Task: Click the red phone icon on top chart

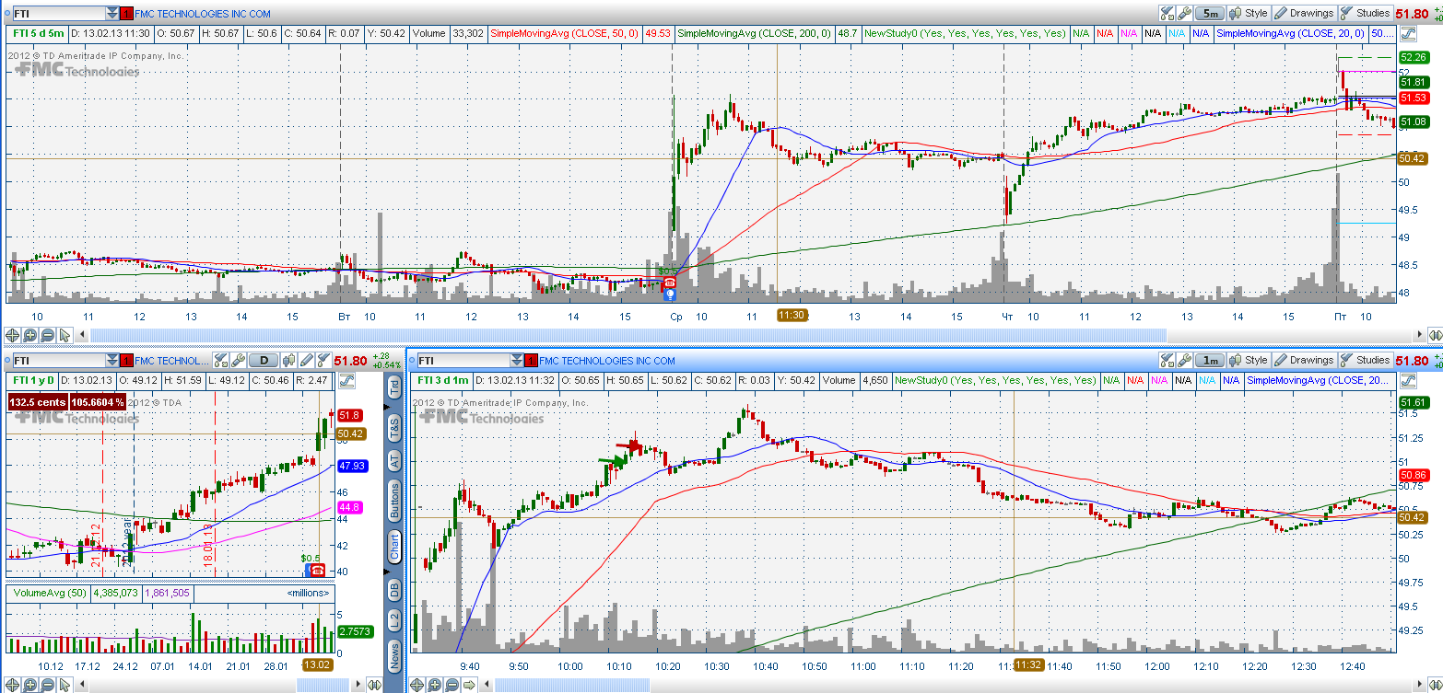Action: pos(670,282)
